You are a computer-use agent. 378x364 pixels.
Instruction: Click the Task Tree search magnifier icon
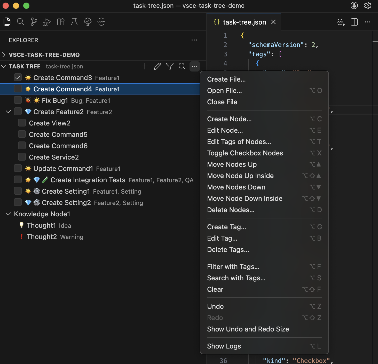coord(182,66)
